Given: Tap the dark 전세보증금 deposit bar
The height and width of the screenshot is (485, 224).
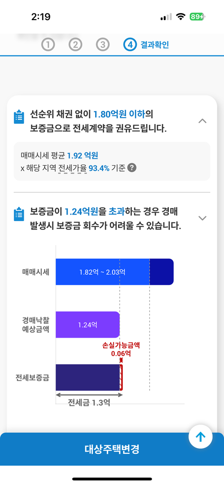Looking at the screenshot, I should (87, 377).
